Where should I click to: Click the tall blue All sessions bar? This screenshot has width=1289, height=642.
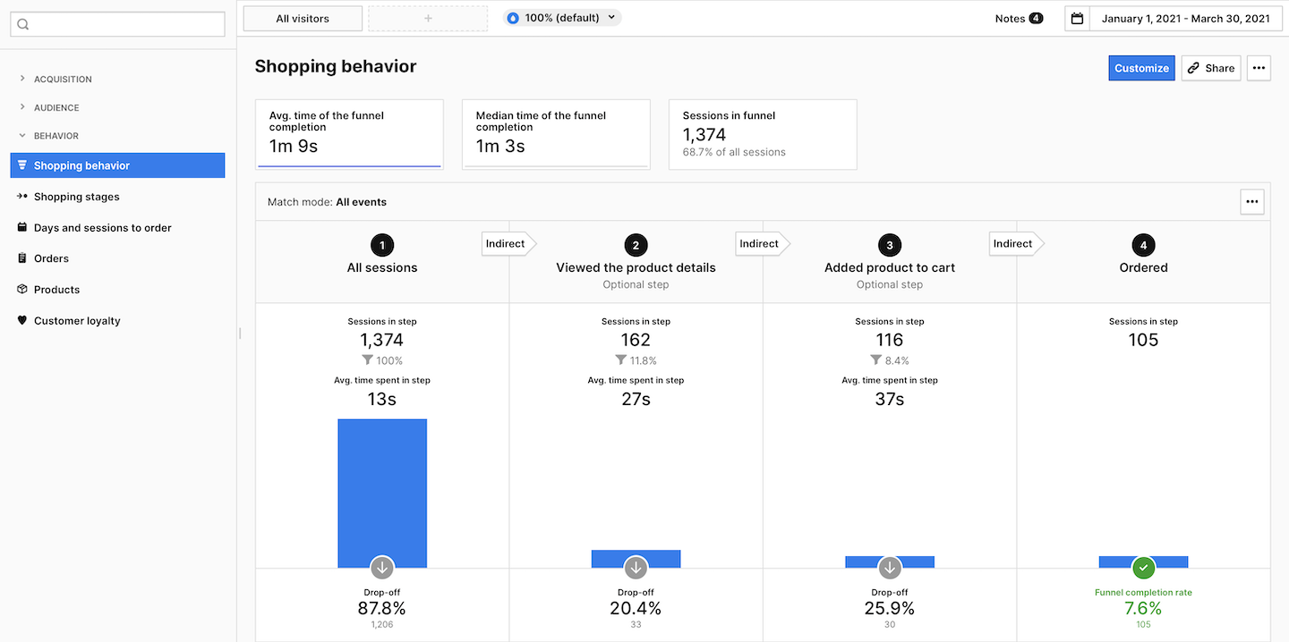click(382, 492)
